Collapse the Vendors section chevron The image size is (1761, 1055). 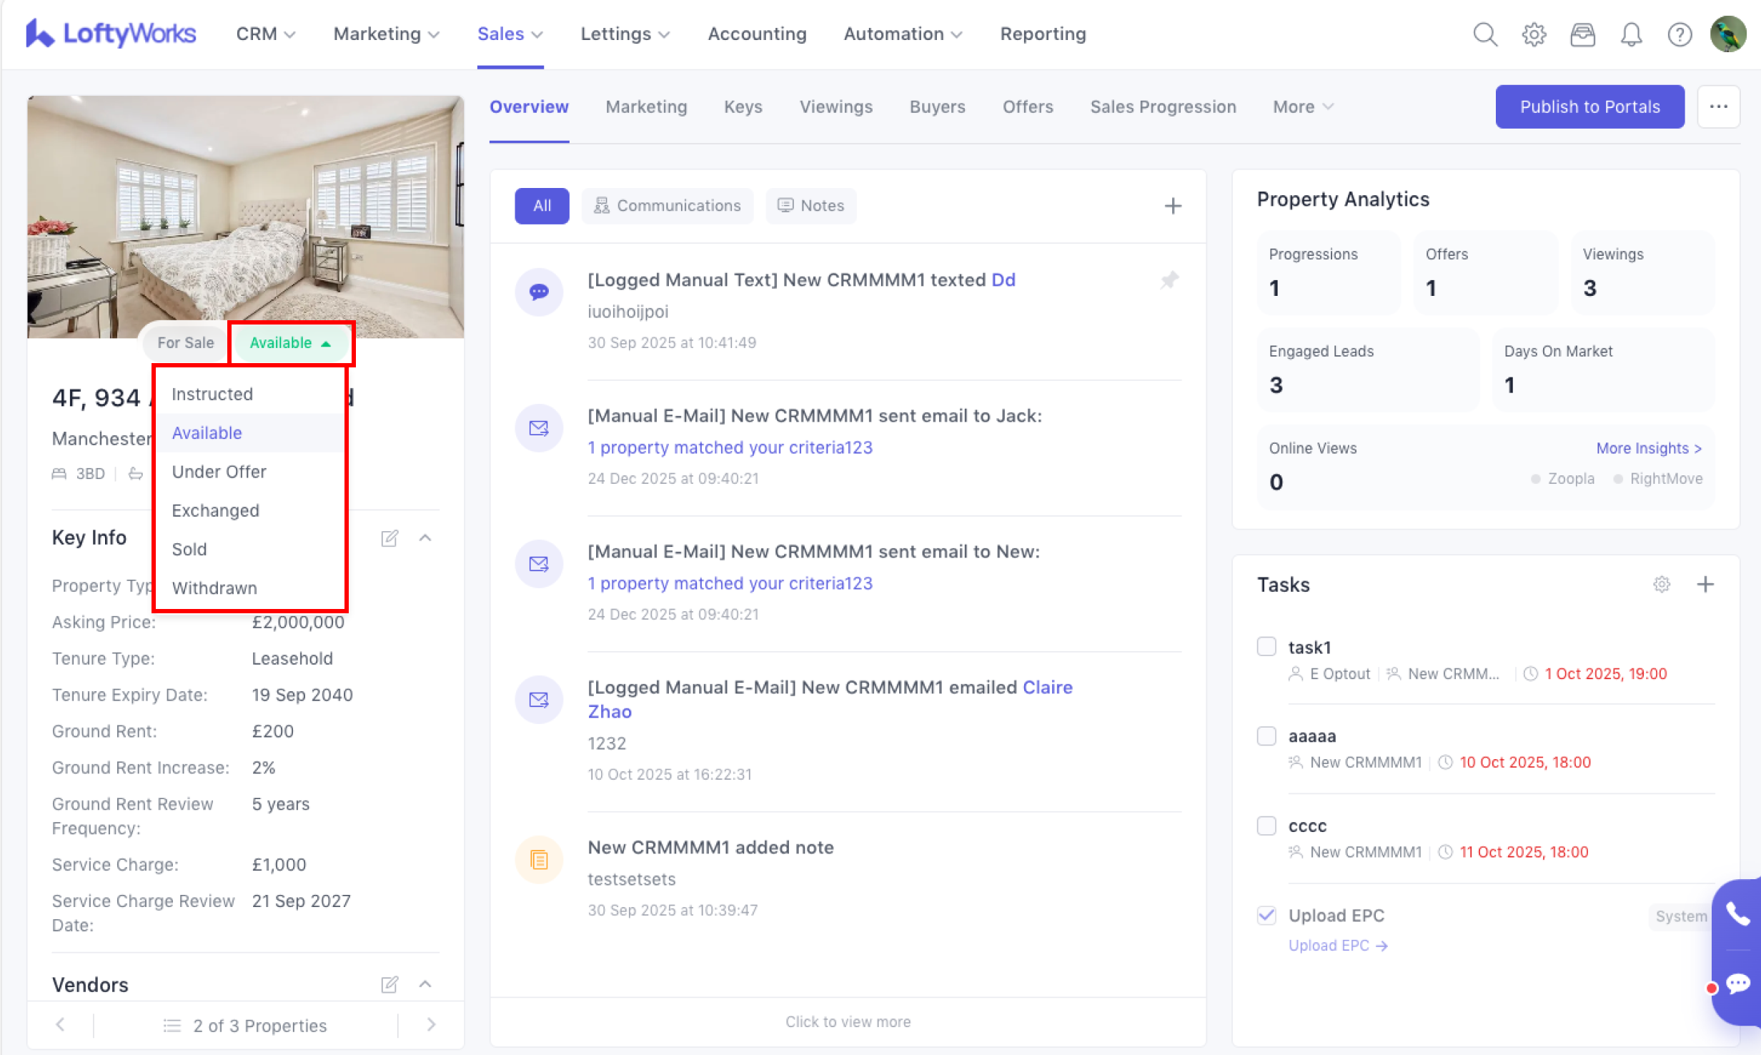pos(425,984)
